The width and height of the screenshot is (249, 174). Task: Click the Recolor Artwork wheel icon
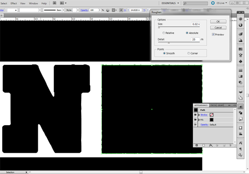[x=107, y=10]
